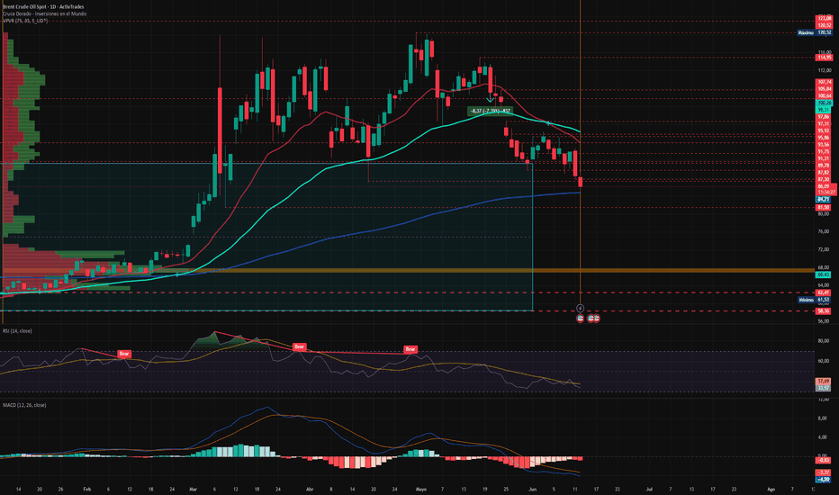Select the rightmost Bear divergence label in RSI
Screen dimensions: 839x495
(x=410, y=349)
